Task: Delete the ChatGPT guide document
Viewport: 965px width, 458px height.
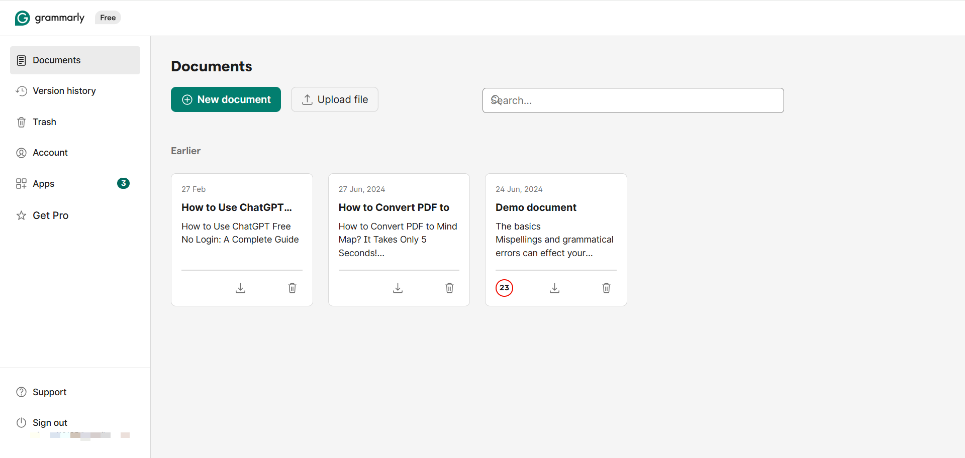Action: [292, 288]
